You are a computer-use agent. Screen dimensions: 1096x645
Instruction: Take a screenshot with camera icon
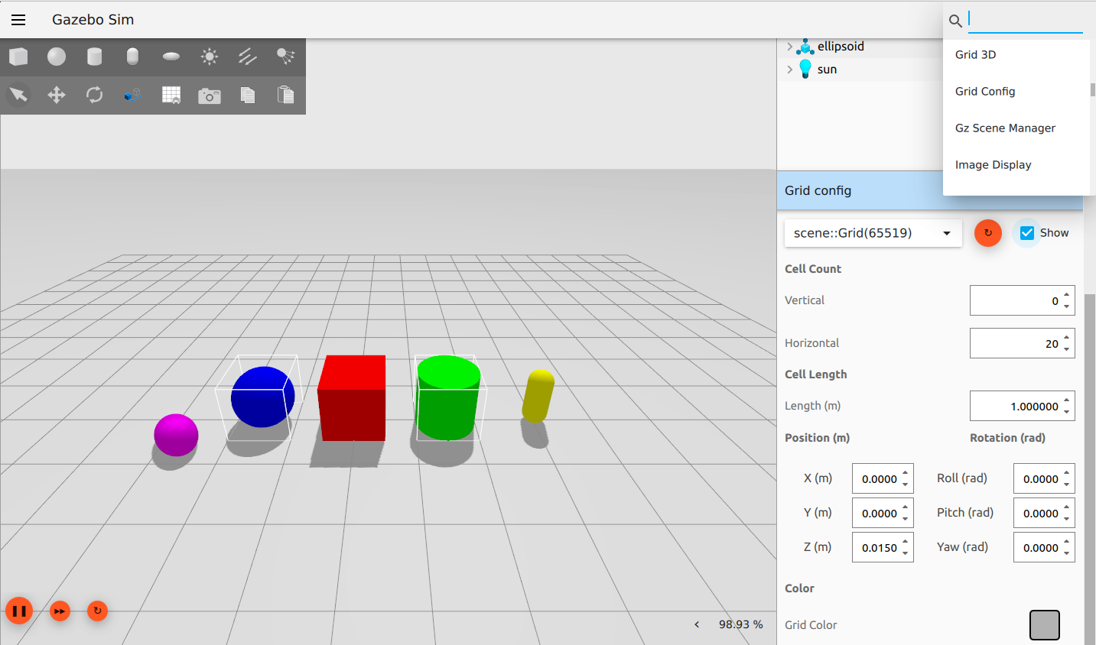pyautogui.click(x=210, y=96)
